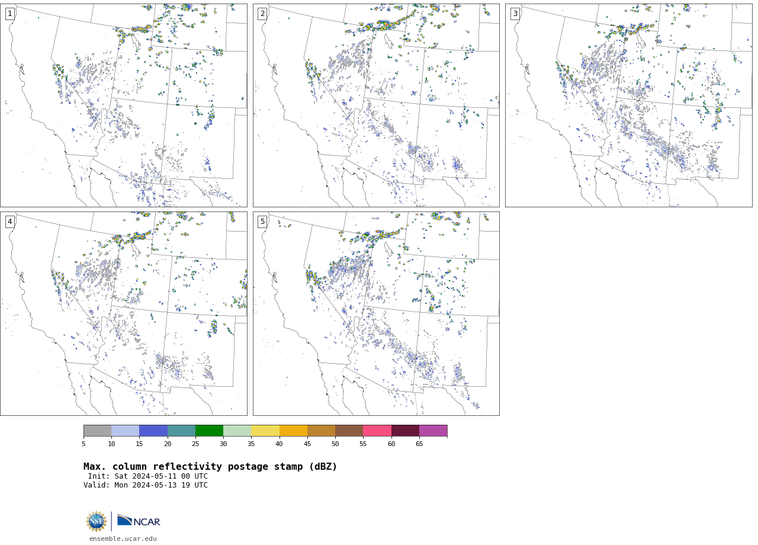This screenshot has height=545, width=758.
Task: Click the brown 50-55 dBZ swatch
Action: pyautogui.click(x=349, y=431)
